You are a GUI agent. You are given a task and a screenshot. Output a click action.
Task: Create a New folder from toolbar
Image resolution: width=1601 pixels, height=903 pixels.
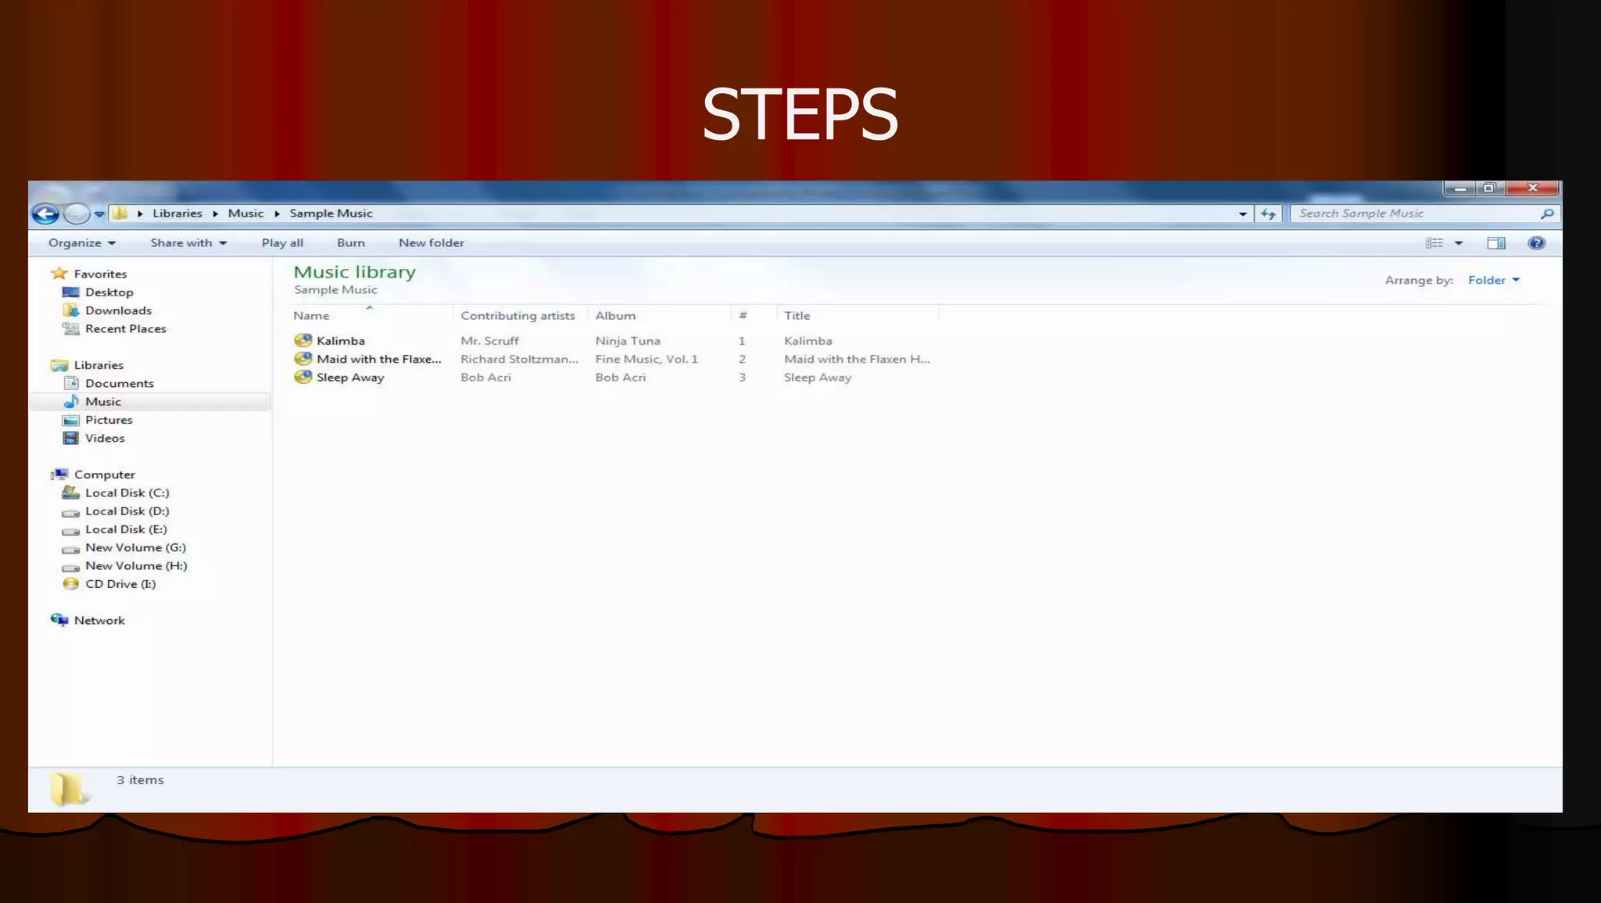(432, 243)
